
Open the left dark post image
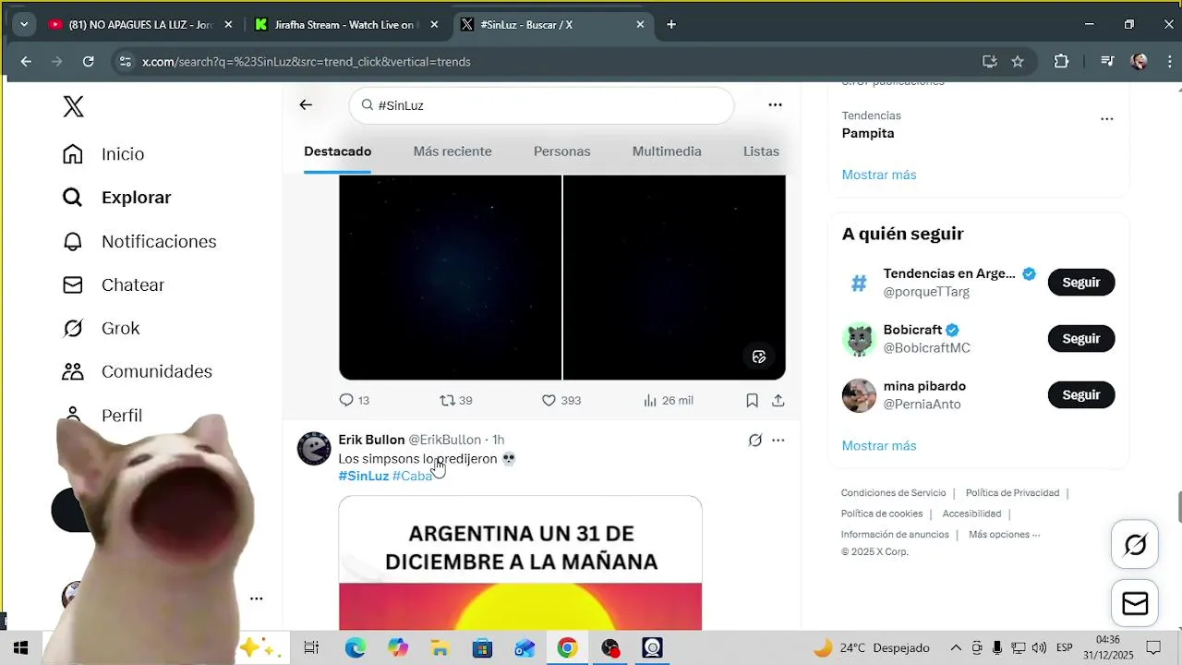pos(450,277)
